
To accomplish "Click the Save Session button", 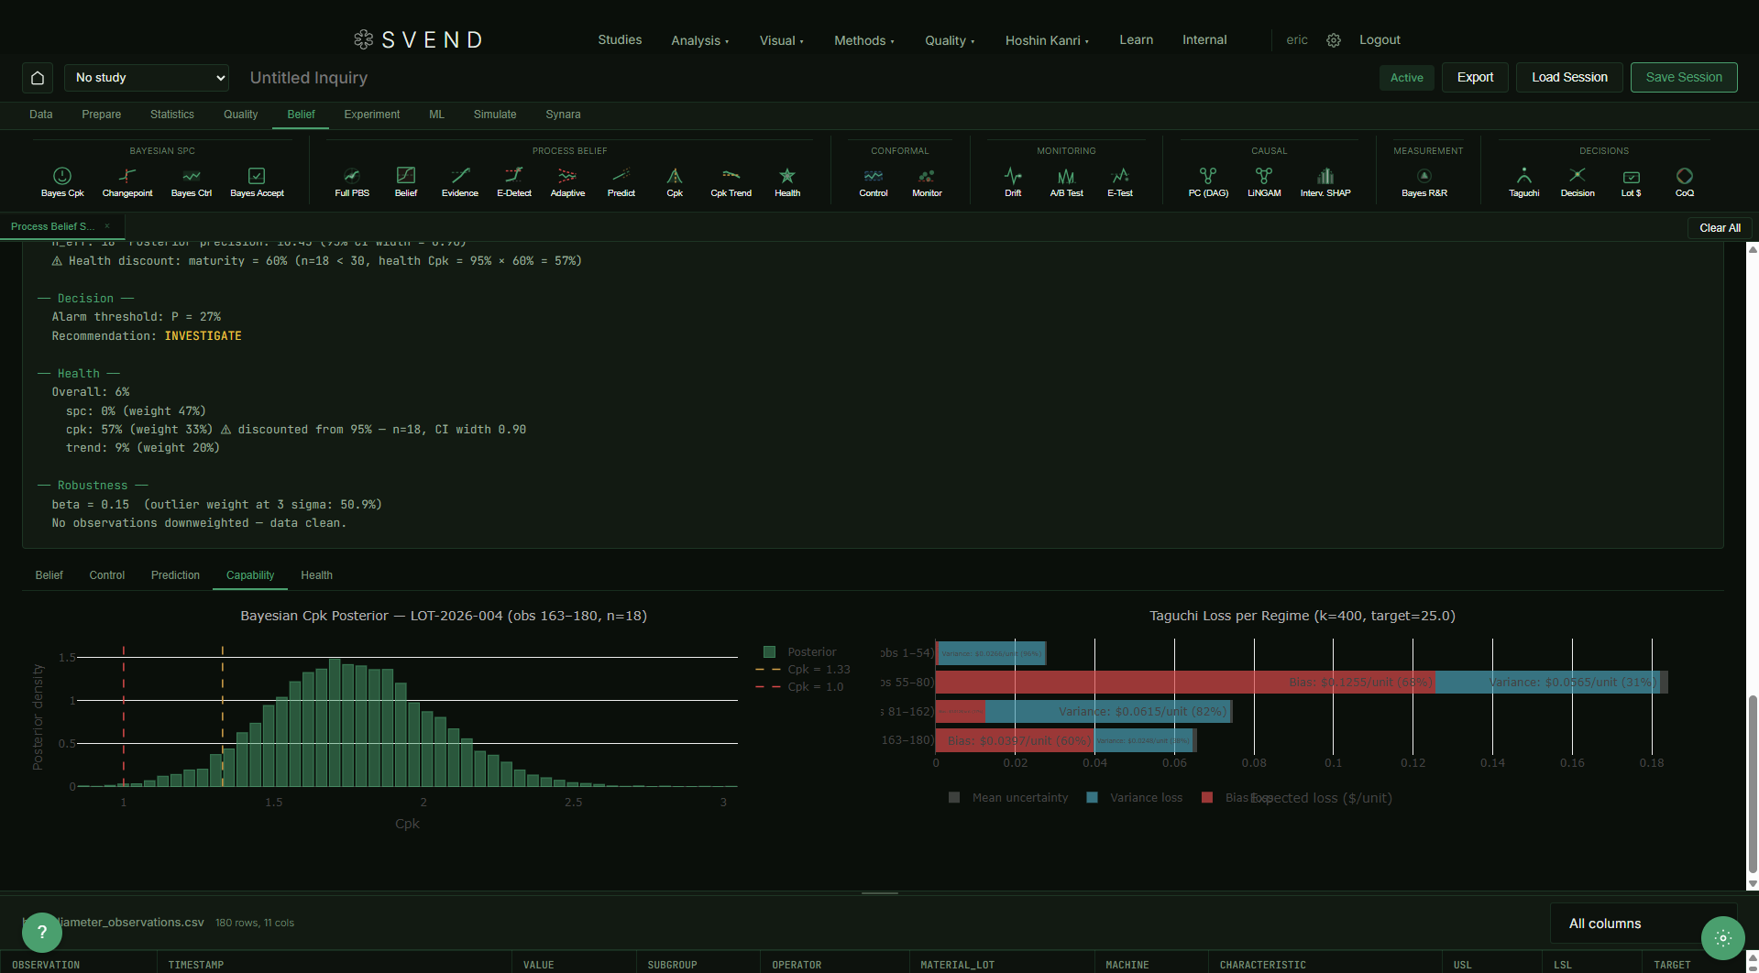I will pos(1683,77).
